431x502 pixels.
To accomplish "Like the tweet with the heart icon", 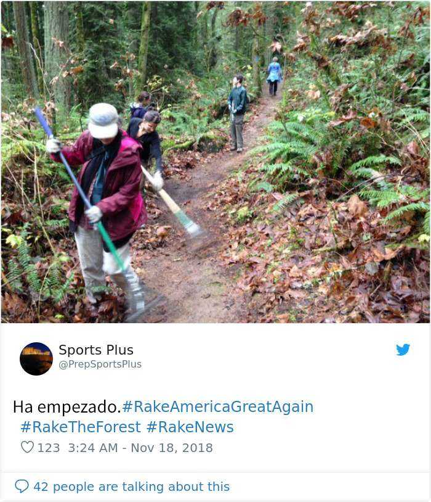I will coord(27,447).
